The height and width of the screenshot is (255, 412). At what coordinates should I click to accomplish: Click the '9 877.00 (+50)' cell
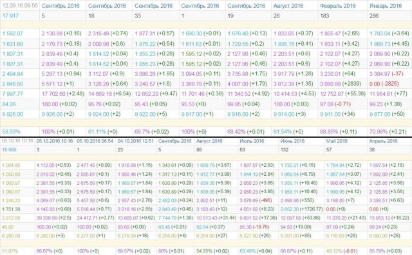(387, 114)
